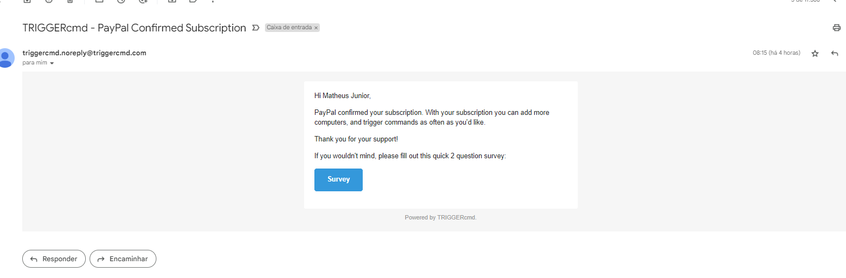Screen dimensions: 846x278
Task: Open the Caixa de entrada label
Action: [289, 28]
